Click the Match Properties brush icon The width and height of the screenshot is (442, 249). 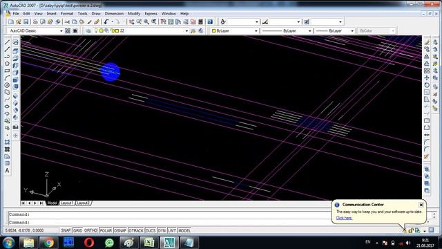(x=89, y=21)
